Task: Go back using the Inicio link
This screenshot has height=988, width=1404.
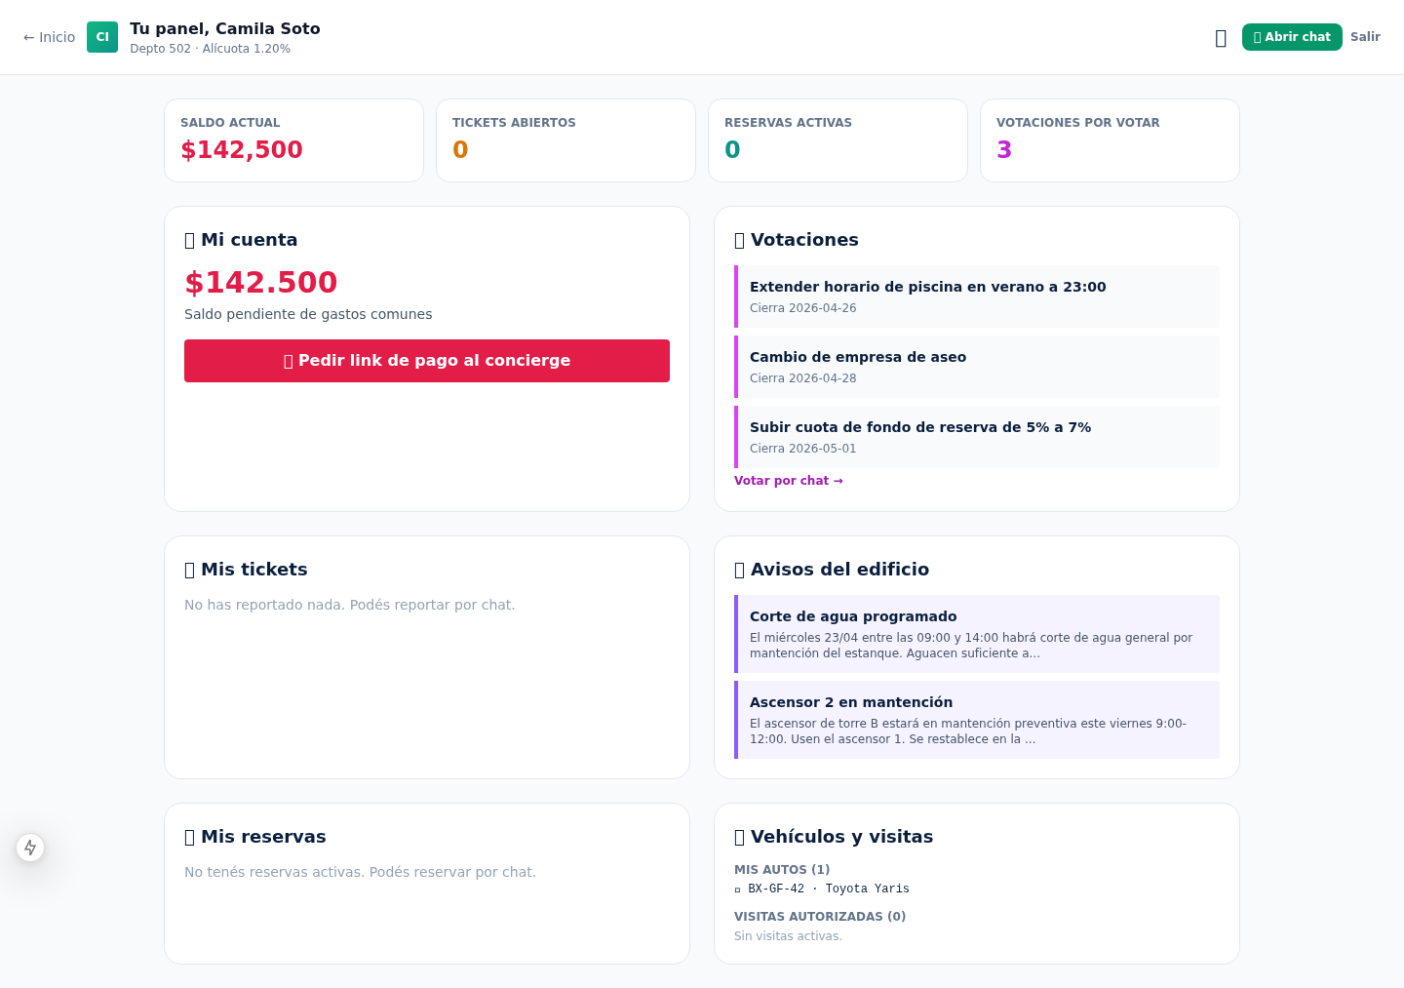Action: pyautogui.click(x=50, y=37)
